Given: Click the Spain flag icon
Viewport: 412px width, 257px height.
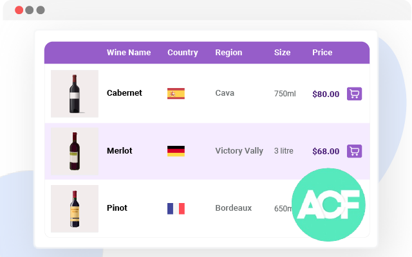Looking at the screenshot, I should tap(176, 93).
